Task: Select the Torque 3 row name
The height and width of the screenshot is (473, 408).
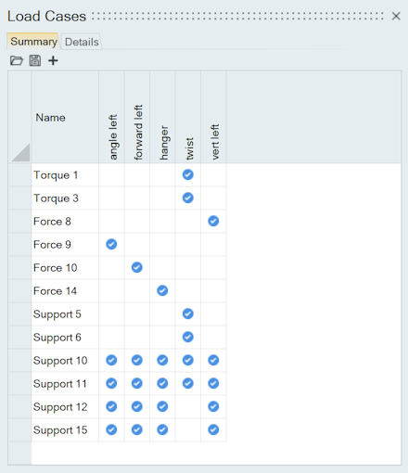Action: [x=56, y=198]
